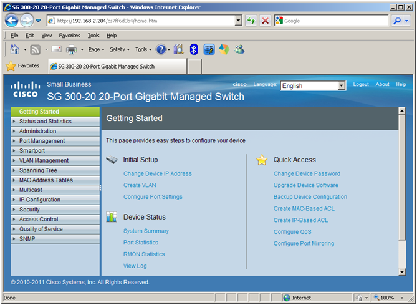Click the Create VLAN link
Screen dimensions: 417x305
[x=140, y=185]
